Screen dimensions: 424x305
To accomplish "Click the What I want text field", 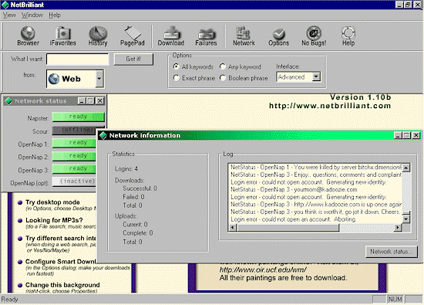I will (78, 59).
